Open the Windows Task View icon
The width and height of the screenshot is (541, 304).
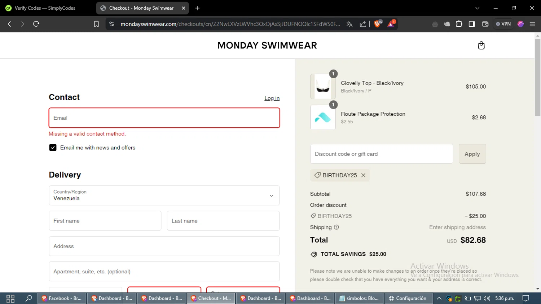click(10, 298)
